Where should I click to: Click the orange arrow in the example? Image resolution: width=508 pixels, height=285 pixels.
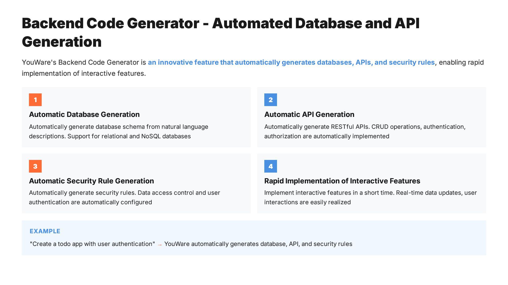[x=160, y=245]
